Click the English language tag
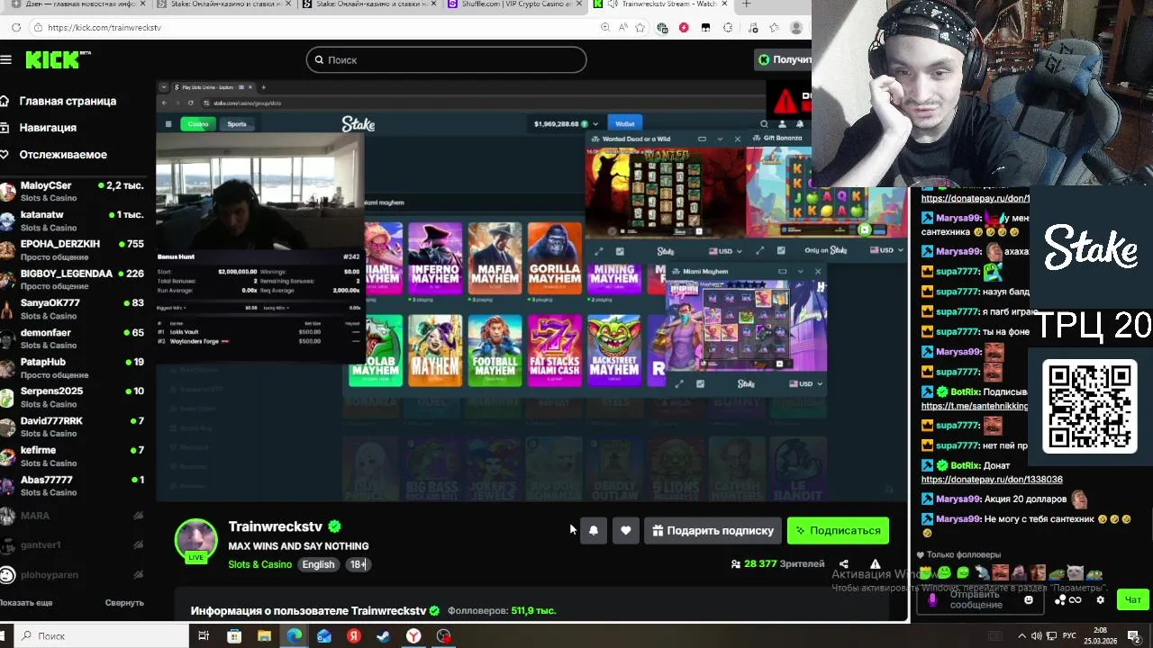The width and height of the screenshot is (1153, 648). pyautogui.click(x=318, y=564)
